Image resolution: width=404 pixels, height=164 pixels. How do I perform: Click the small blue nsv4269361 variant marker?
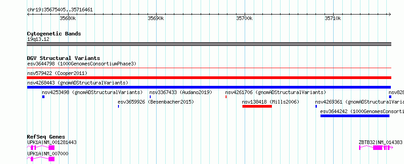316,106
